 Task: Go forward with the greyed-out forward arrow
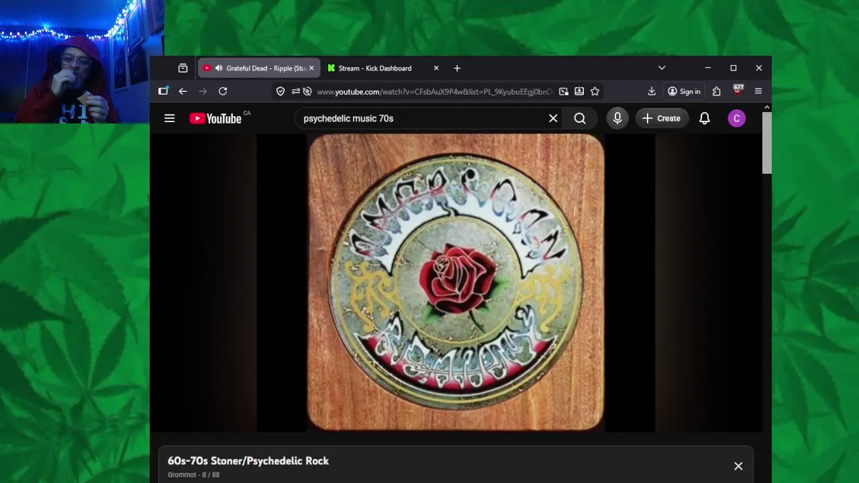coord(203,91)
